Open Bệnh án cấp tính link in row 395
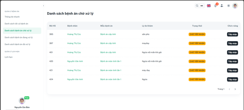Viewport: 244px width, 110px height. (x=108, y=34)
